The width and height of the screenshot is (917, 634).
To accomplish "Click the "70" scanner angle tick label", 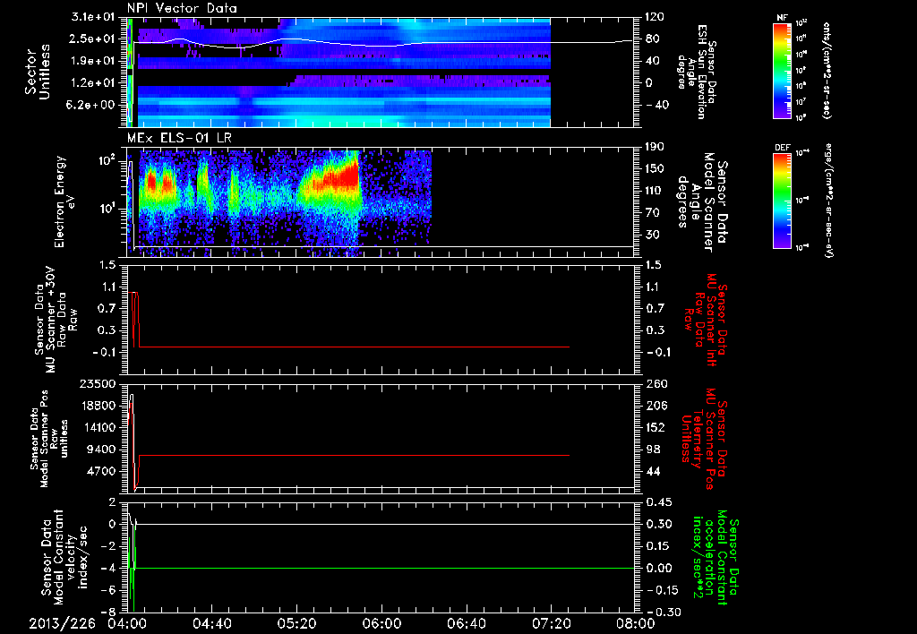I will coord(651,213).
